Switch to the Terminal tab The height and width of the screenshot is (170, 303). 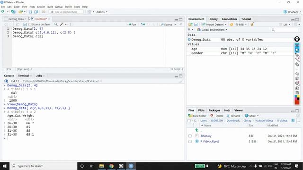(x=23, y=76)
